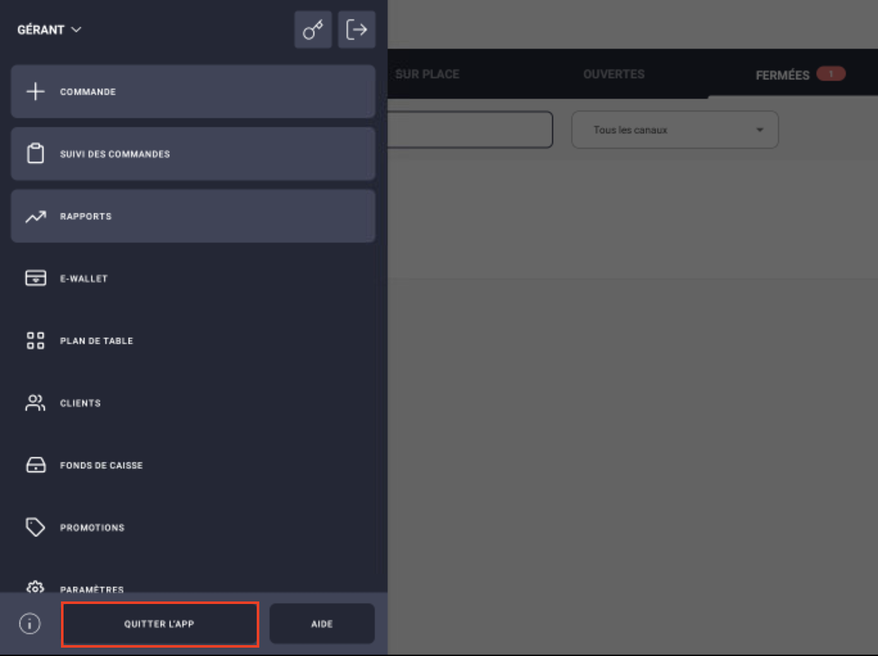Open the Fermées tab

(x=782, y=75)
